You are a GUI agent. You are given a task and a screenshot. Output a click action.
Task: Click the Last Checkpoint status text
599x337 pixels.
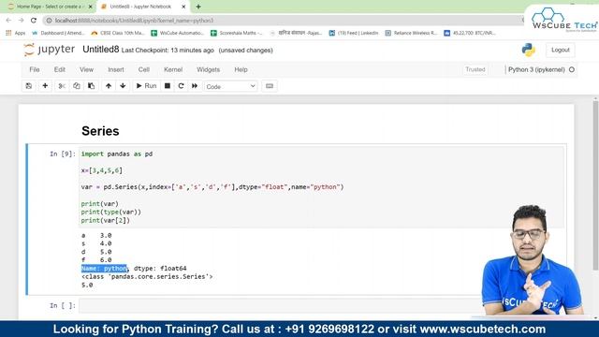[x=168, y=51]
